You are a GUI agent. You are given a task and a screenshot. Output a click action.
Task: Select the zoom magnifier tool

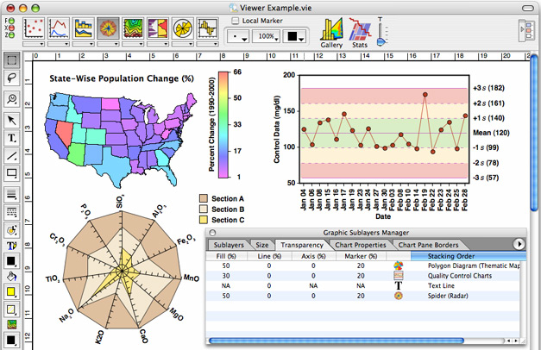pyautogui.click(x=12, y=98)
